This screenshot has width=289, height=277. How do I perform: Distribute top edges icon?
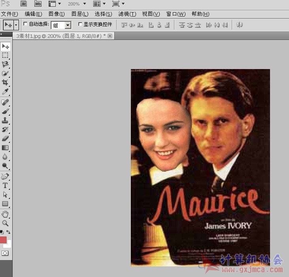[182, 25]
